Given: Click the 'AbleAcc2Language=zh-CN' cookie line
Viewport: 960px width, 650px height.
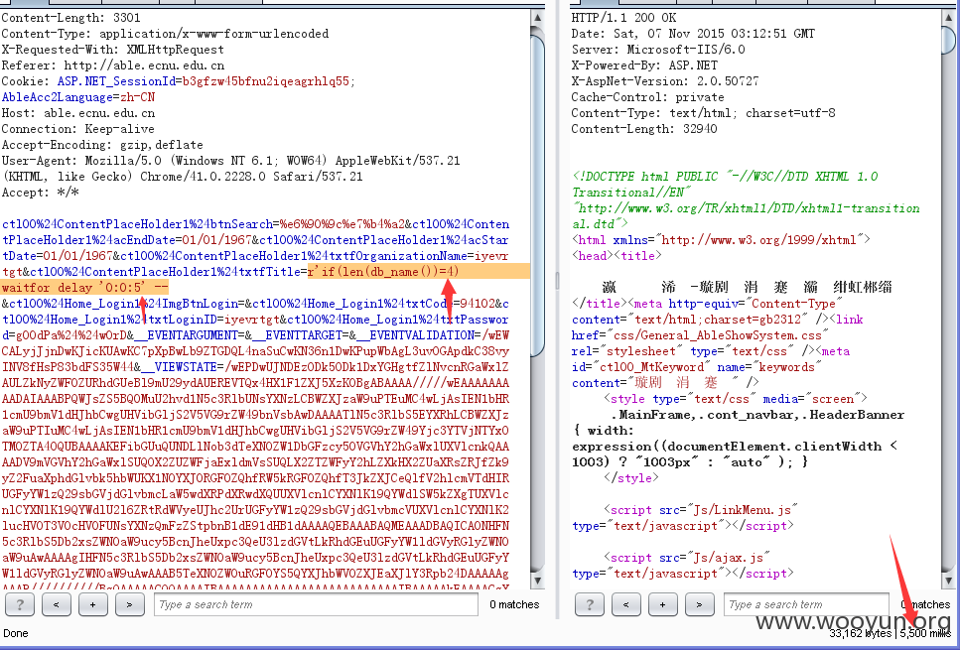Looking at the screenshot, I should (78, 97).
